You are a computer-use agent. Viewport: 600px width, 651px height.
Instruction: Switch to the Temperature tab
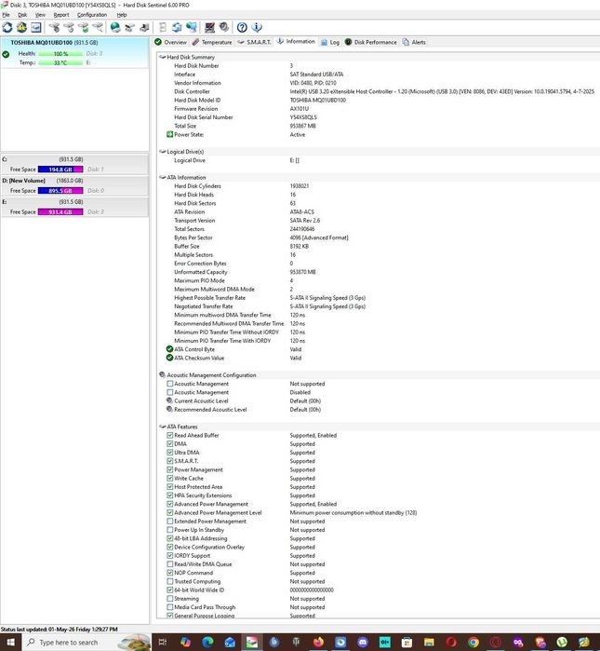coord(212,42)
